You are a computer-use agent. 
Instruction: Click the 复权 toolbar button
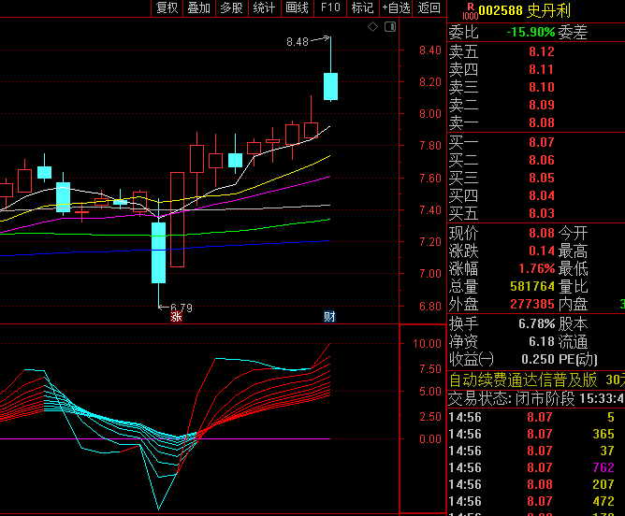167,8
